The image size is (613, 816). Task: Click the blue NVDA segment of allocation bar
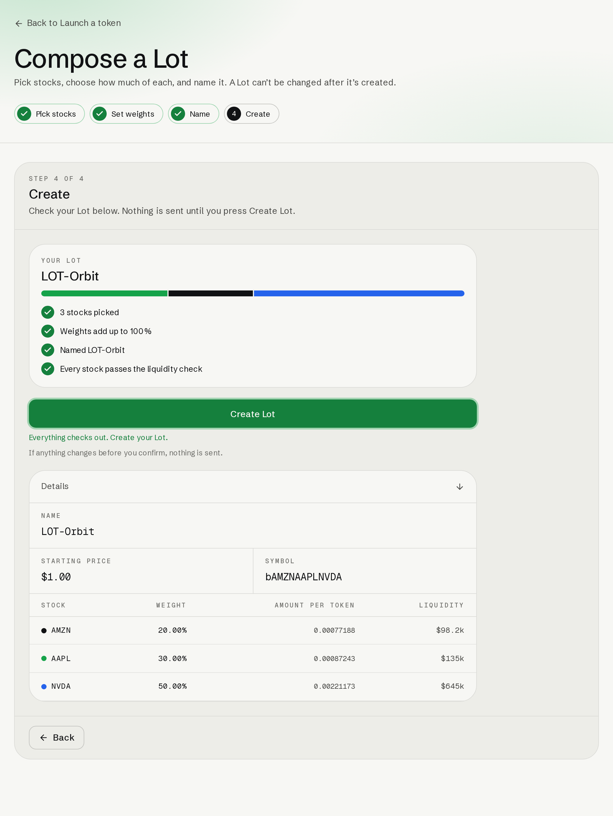(x=359, y=293)
